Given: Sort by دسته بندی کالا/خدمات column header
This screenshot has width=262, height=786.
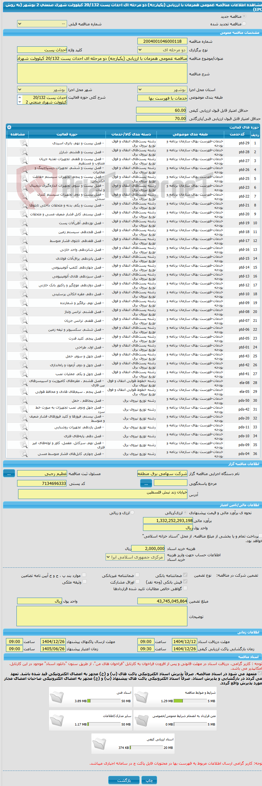Looking at the screenshot, I should click(131, 134).
